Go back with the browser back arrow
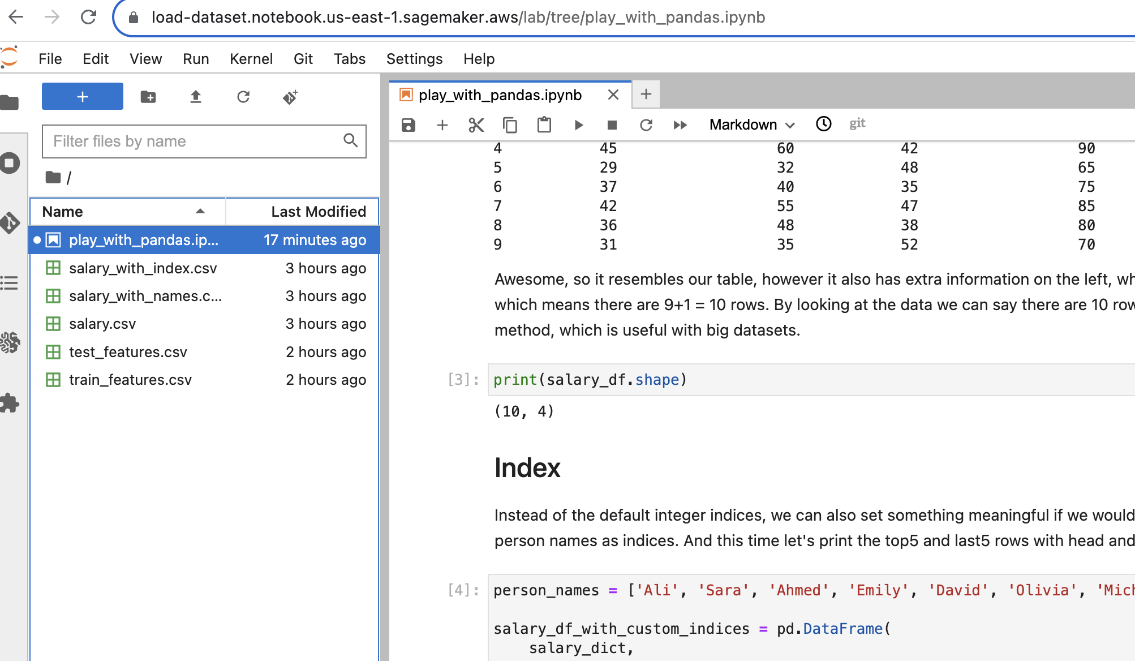The height and width of the screenshot is (661, 1135). [16, 17]
